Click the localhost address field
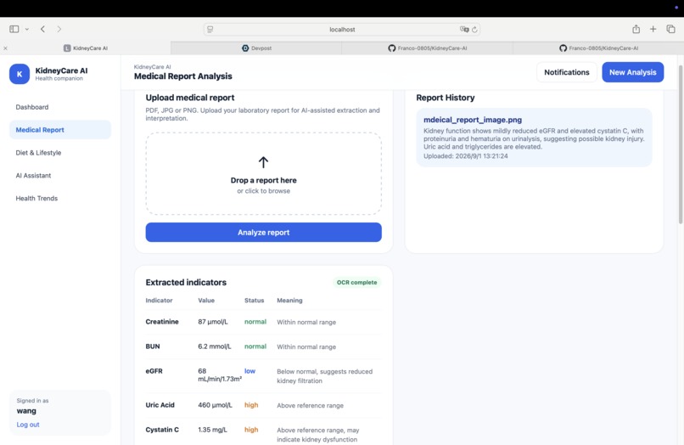 click(342, 29)
